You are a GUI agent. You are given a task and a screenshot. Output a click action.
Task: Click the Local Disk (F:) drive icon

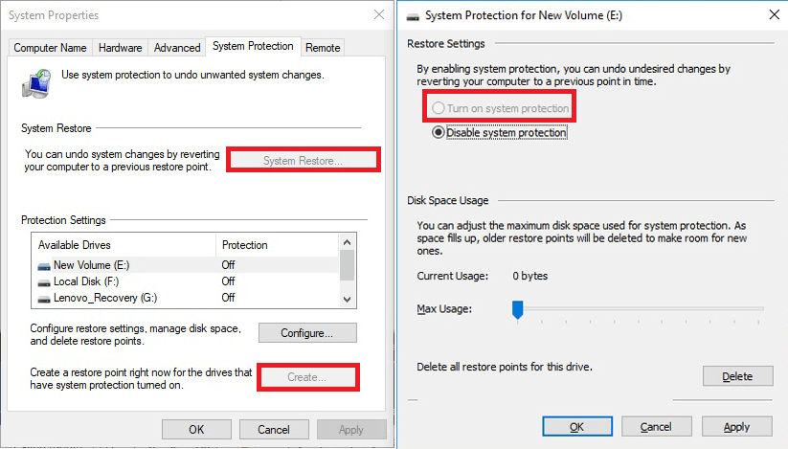pos(44,281)
